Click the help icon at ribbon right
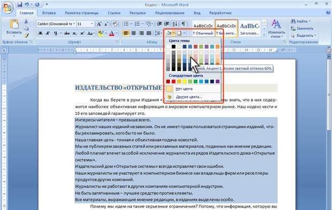Viewport: 332px width, 210px height. tap(328, 13)
